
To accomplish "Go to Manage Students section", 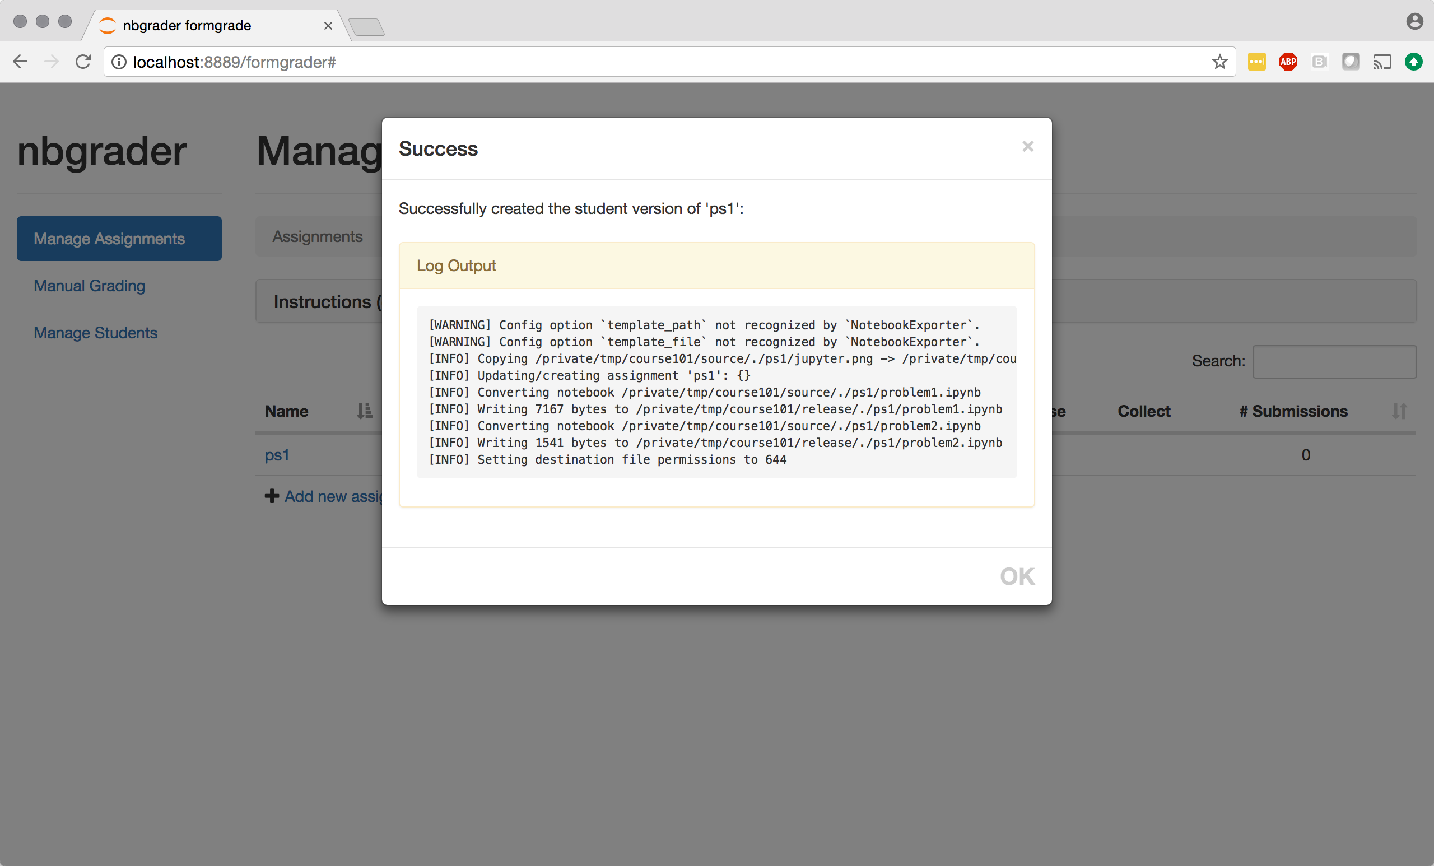I will click(x=95, y=333).
